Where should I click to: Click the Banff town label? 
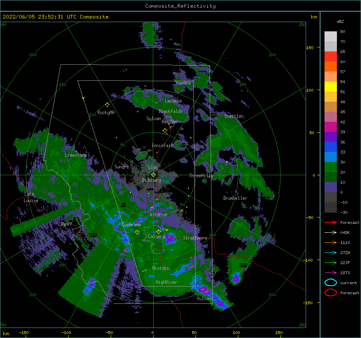pos(66,224)
